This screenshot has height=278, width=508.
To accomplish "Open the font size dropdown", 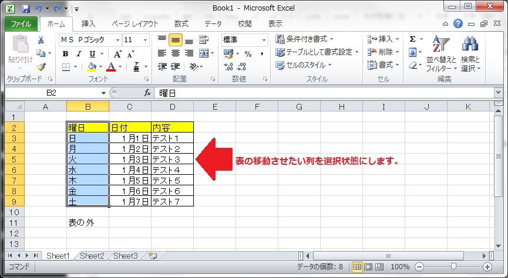I will (x=146, y=40).
